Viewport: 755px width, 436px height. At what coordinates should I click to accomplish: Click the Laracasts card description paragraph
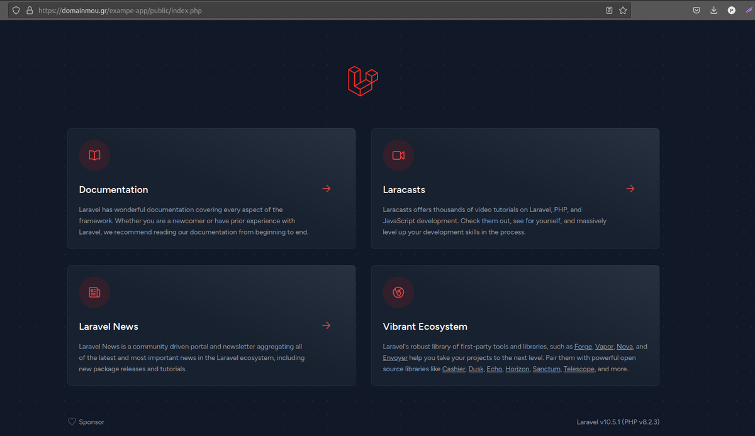pos(495,221)
